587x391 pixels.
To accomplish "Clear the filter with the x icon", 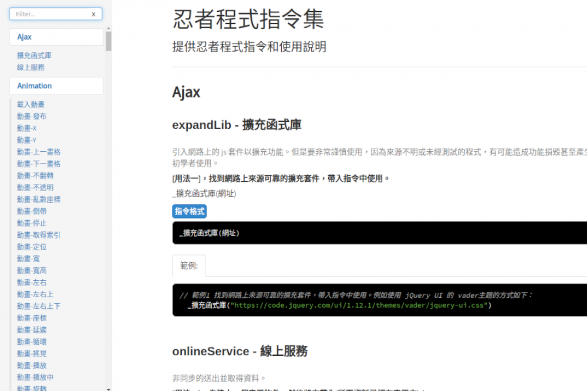I will point(93,14).
